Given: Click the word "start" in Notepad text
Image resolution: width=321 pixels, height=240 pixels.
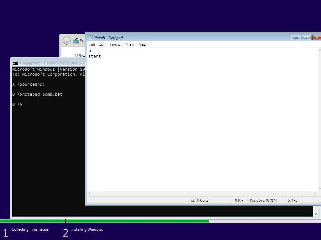Looking at the screenshot, I should [95, 56].
